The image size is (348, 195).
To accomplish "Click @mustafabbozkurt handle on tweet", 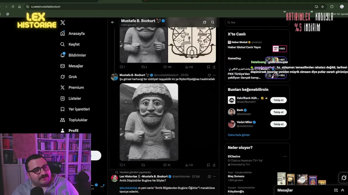I will pos(166,75).
